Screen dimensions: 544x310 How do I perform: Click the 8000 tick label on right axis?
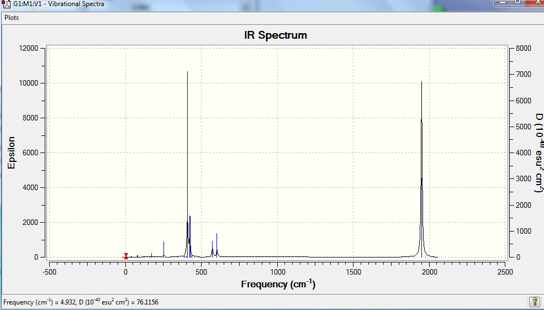click(x=524, y=48)
